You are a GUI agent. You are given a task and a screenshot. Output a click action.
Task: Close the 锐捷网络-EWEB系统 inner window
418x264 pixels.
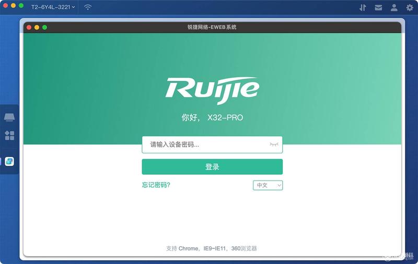coord(29,27)
